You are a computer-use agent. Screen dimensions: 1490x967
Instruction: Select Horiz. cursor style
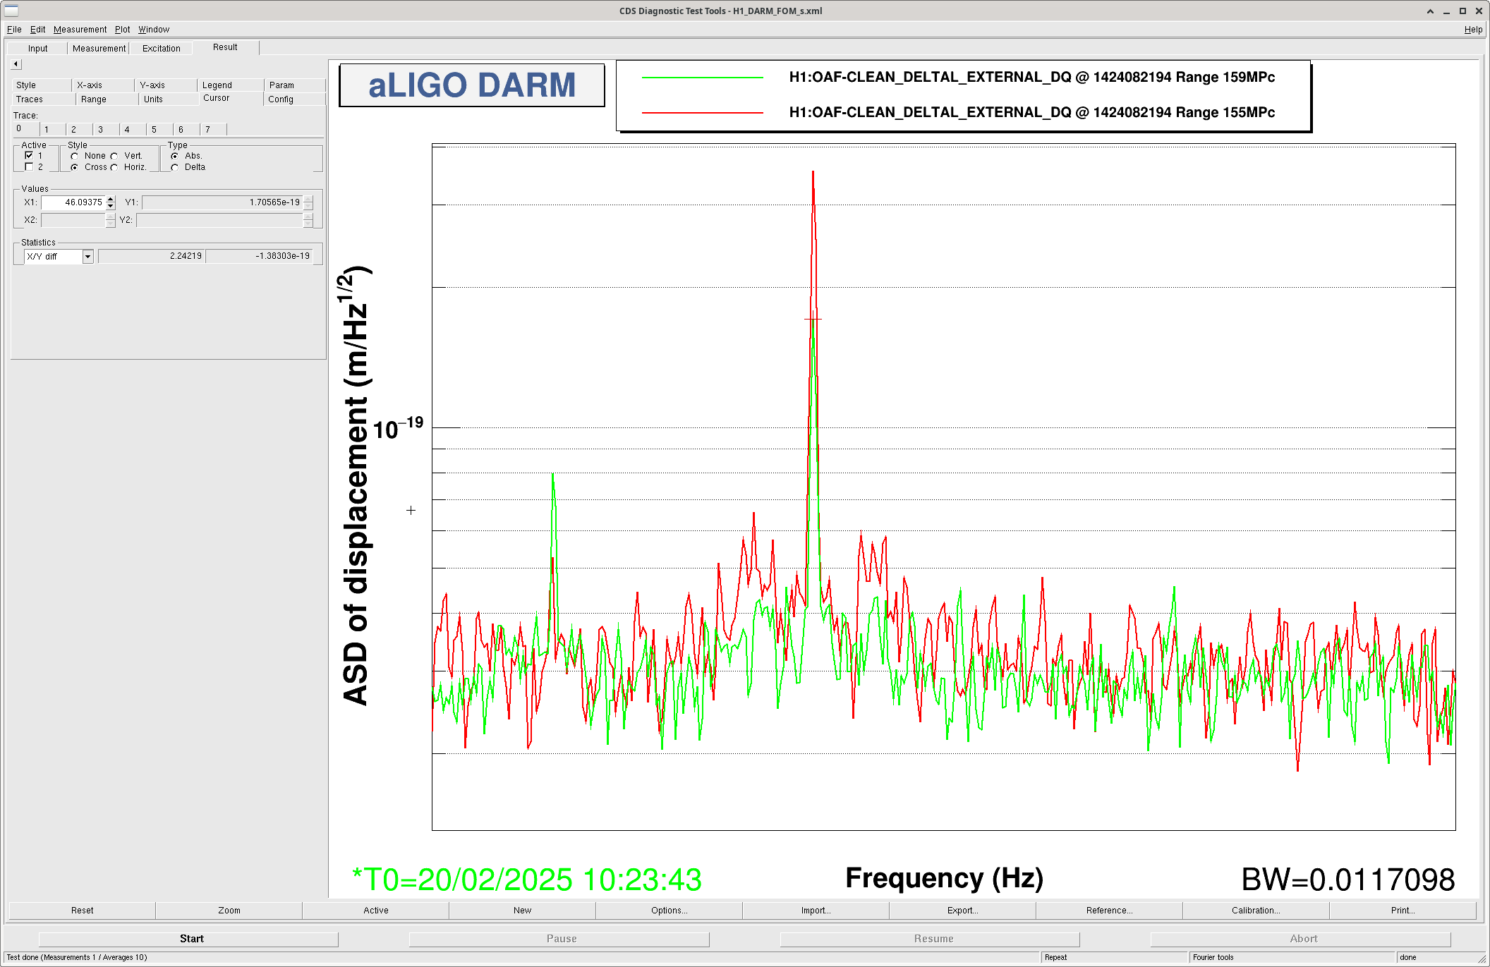click(x=114, y=167)
